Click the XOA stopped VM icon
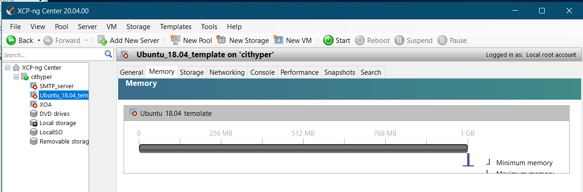Screen dimensions: 583x192 click(34, 104)
